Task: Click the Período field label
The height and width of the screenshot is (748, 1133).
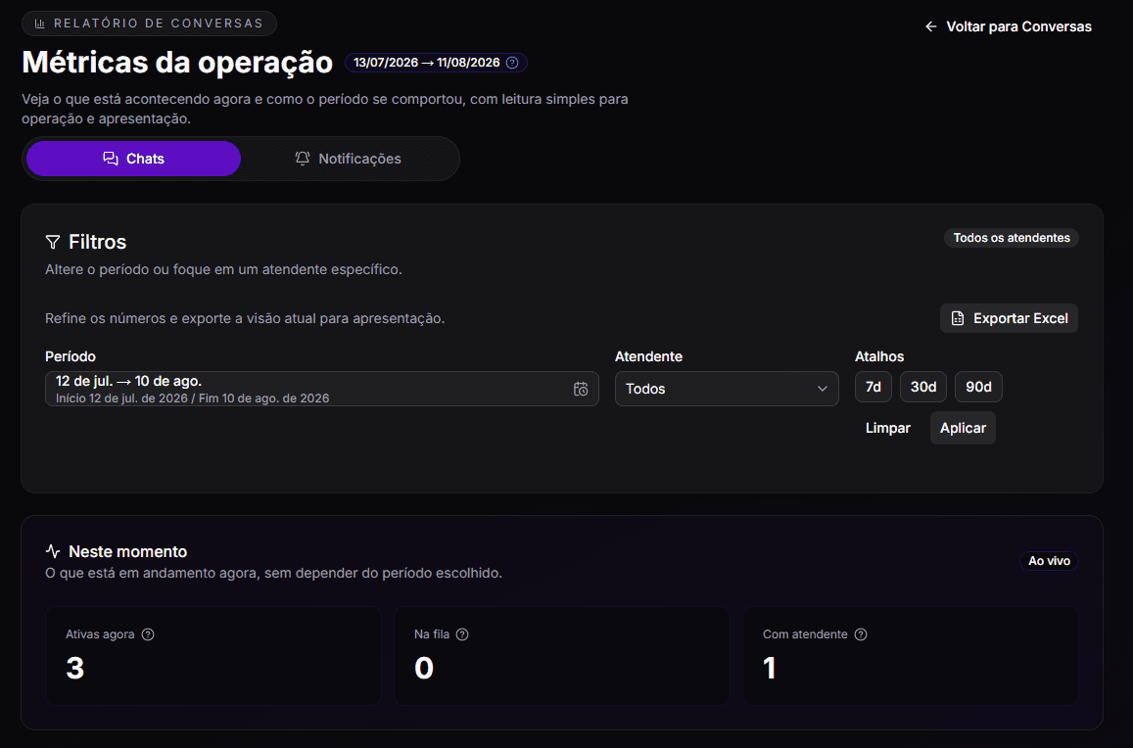Action: point(71,357)
